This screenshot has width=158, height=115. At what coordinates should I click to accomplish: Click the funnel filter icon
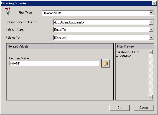pos(8,12)
